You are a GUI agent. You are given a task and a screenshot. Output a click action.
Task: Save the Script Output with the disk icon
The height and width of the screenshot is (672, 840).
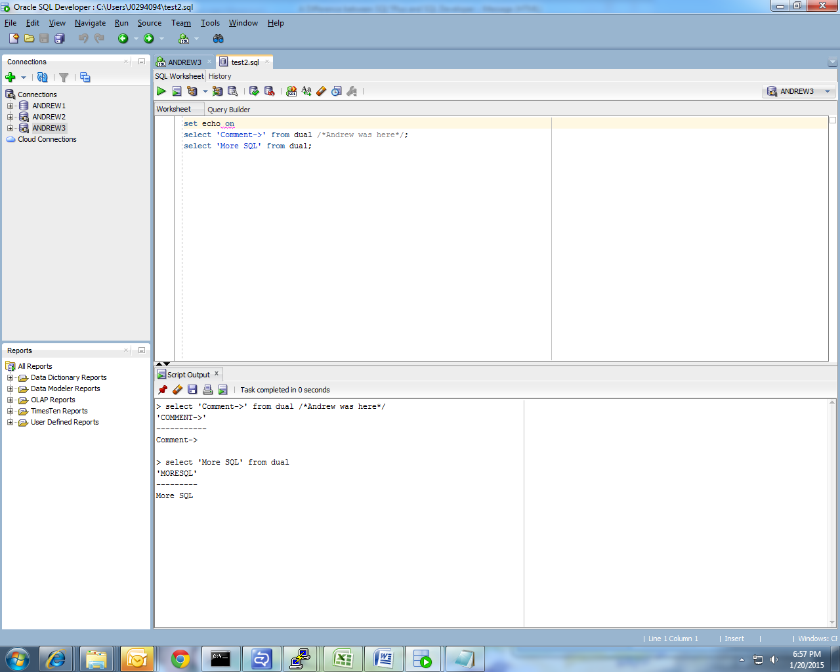pos(192,390)
